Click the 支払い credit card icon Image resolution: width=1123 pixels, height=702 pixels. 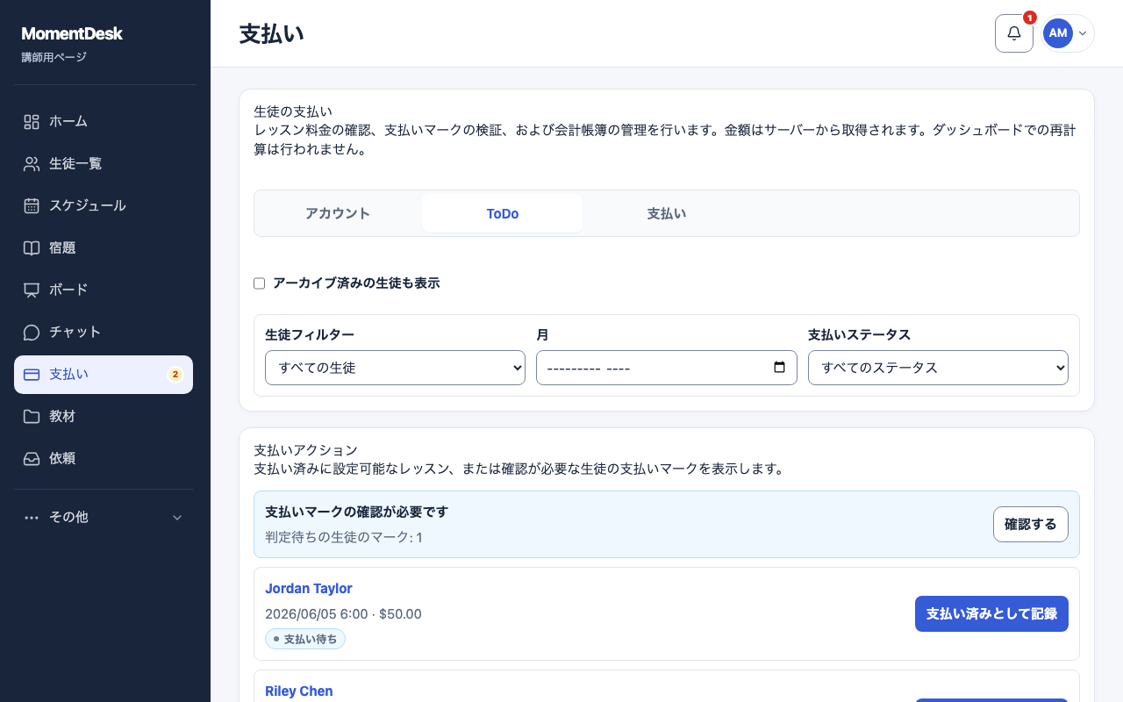[x=32, y=375]
